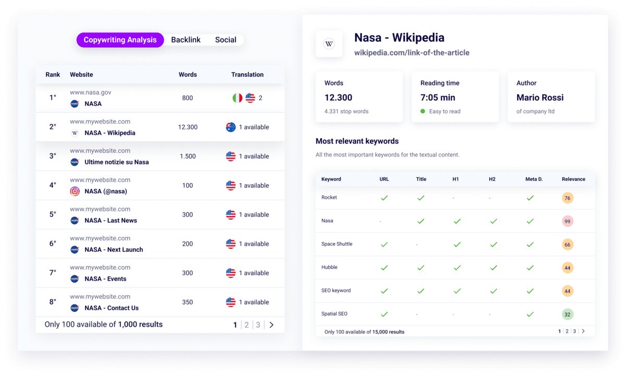
Task: Click the 4.331 stop words text
Action: point(346,111)
